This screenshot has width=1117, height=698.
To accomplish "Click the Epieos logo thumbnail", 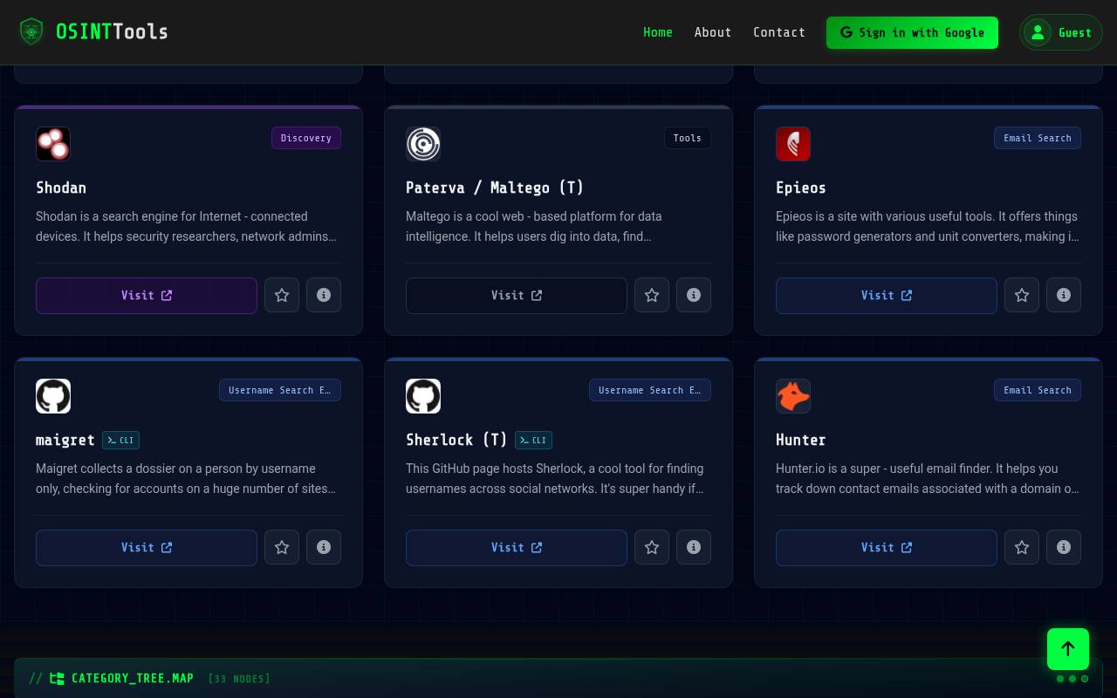I will point(793,144).
